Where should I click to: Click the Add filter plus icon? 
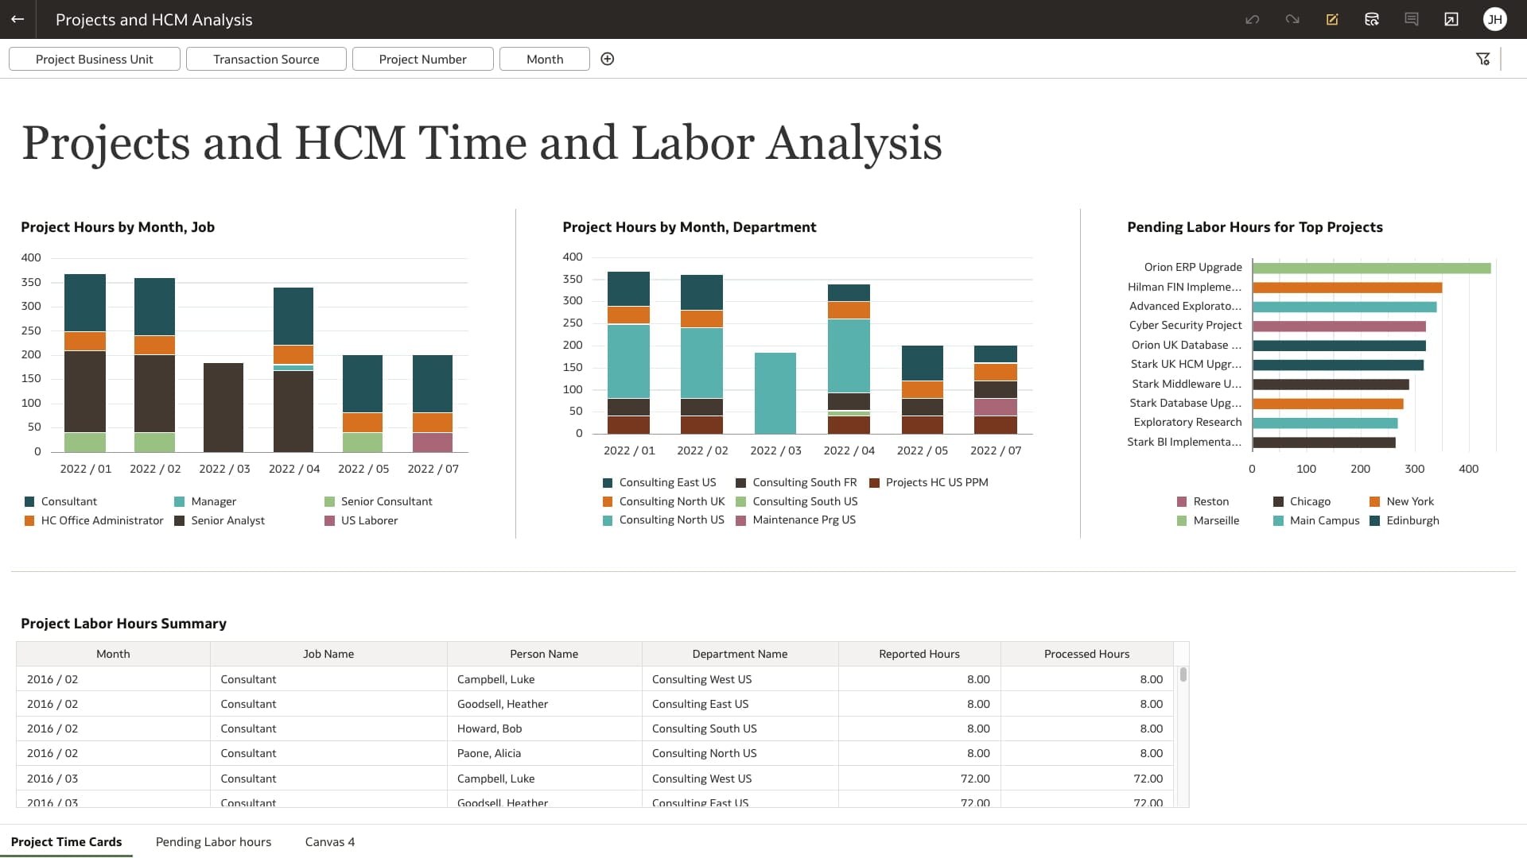coord(608,58)
